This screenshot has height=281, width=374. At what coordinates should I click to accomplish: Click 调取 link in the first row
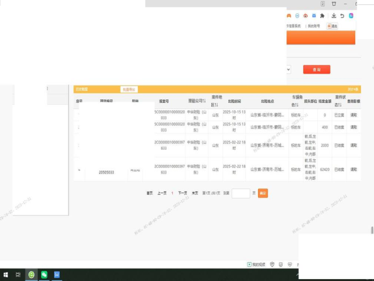coord(354,115)
